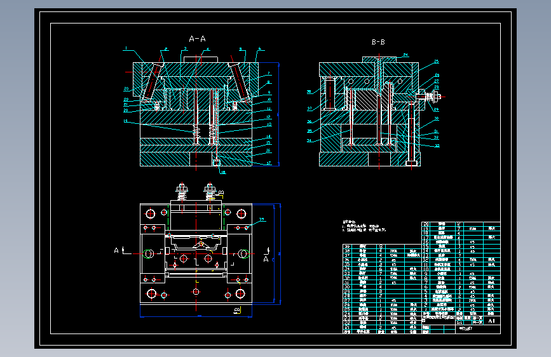Select balloon number 6 in A-A view

coord(260,49)
